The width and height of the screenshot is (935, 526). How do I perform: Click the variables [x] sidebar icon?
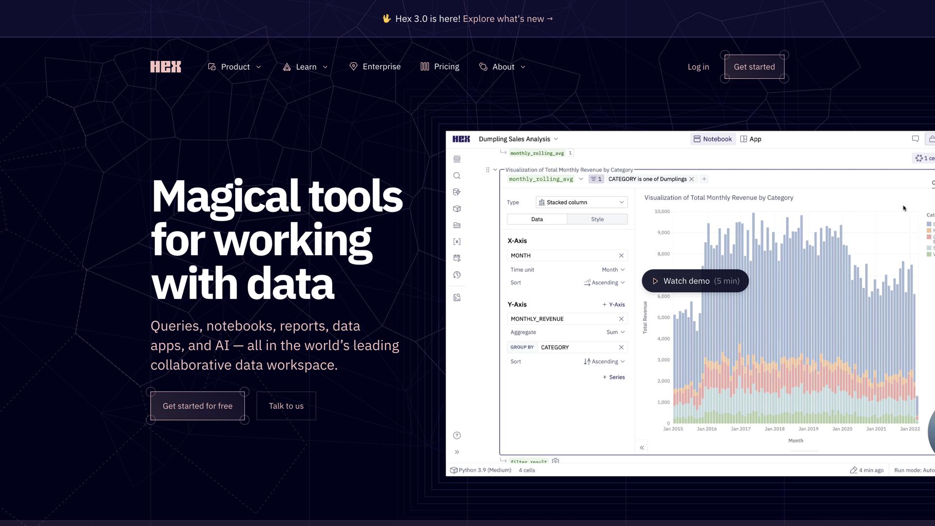(457, 242)
